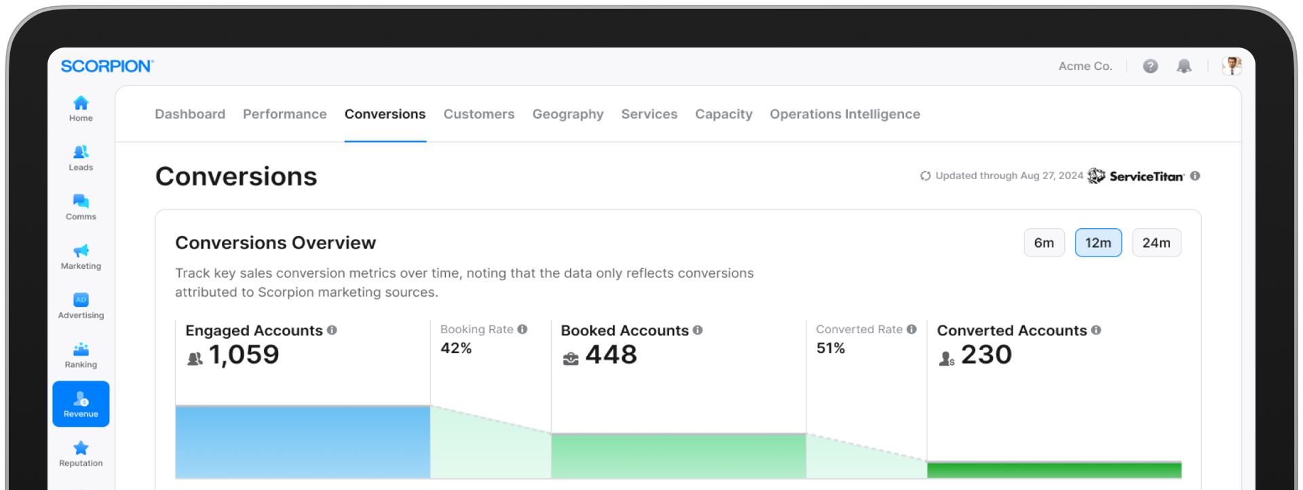Viewport: 1303px width, 490px height.
Task: Switch to the Performance tab
Action: click(x=284, y=114)
